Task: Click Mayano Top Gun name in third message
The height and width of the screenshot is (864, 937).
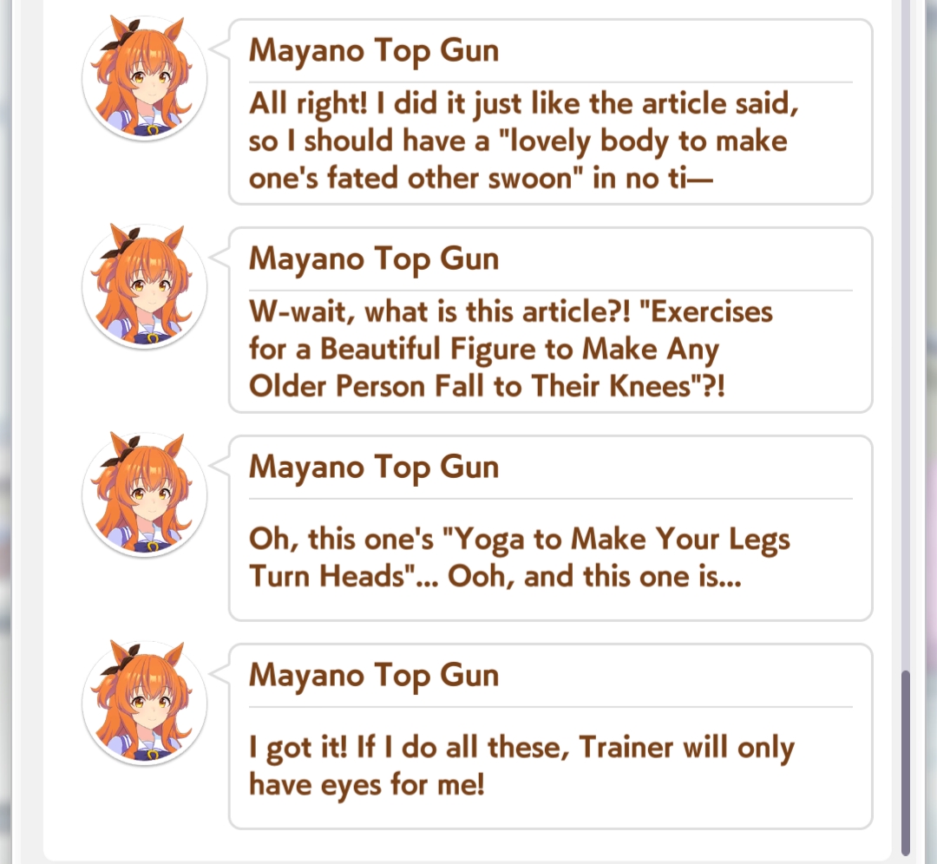Action: tap(373, 467)
